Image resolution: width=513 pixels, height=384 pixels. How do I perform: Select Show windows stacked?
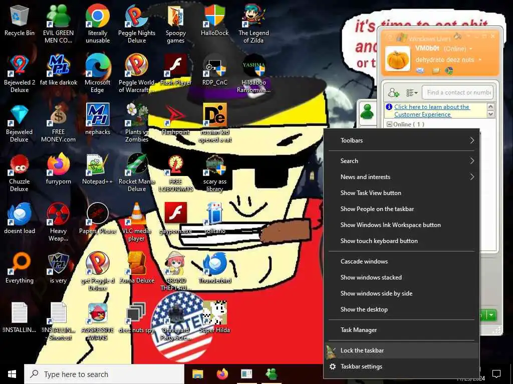(401, 277)
